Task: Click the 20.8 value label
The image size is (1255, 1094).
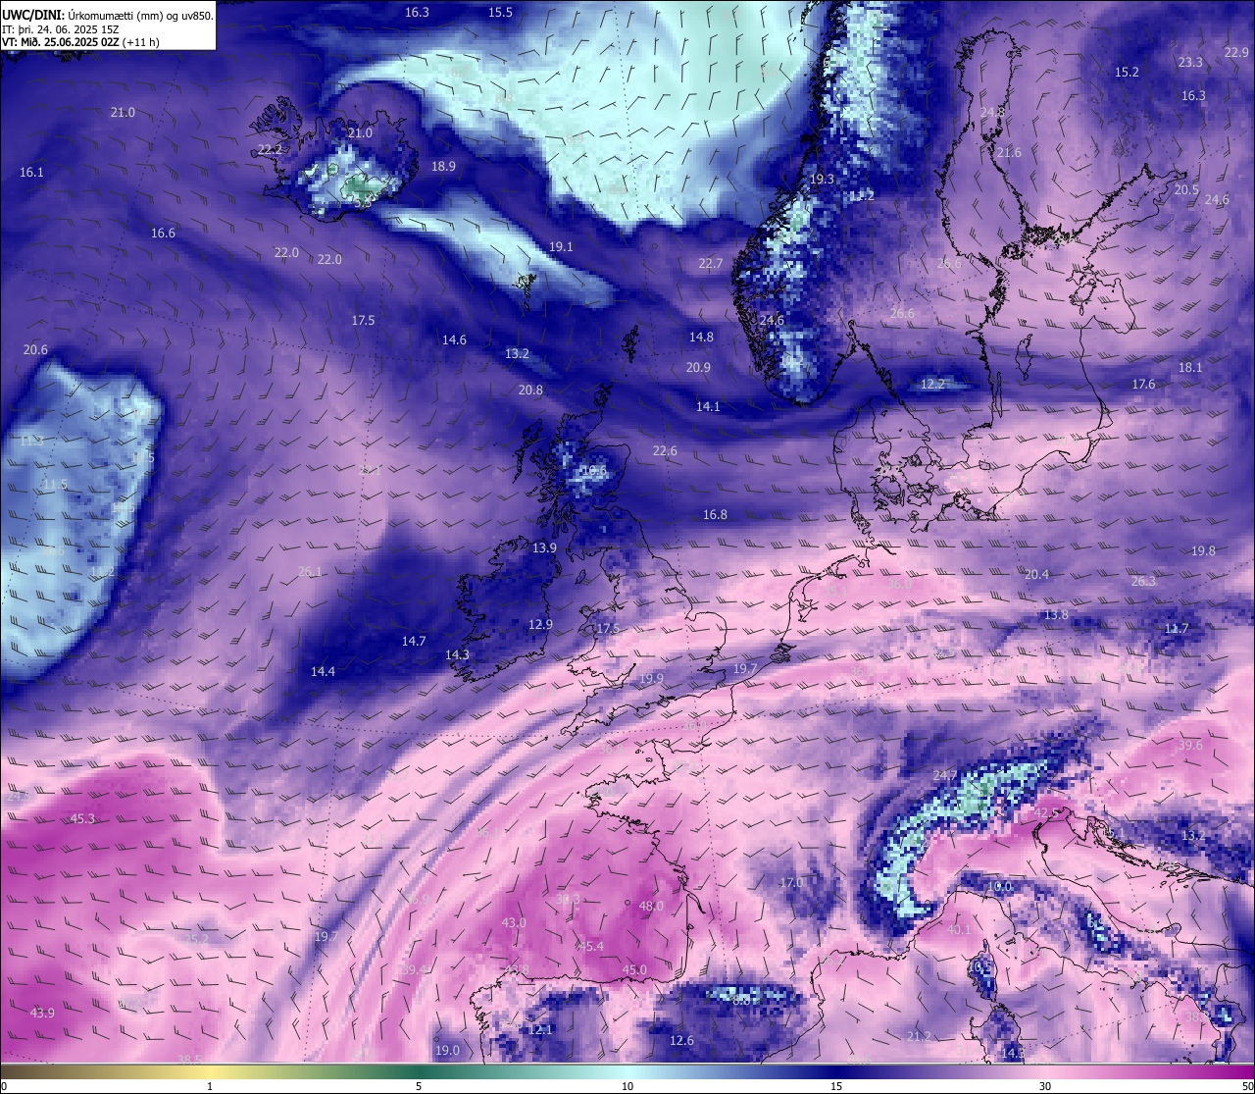Action: point(530,390)
